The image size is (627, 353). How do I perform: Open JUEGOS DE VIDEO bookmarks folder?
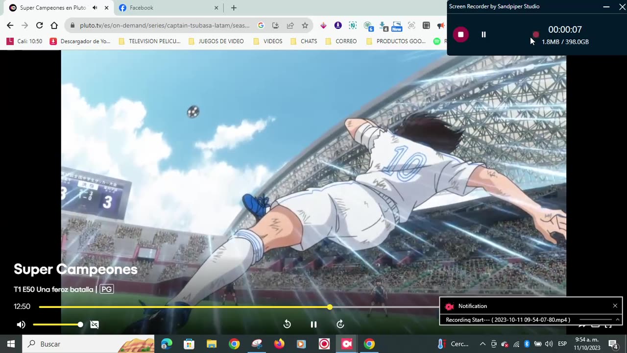coord(216,41)
